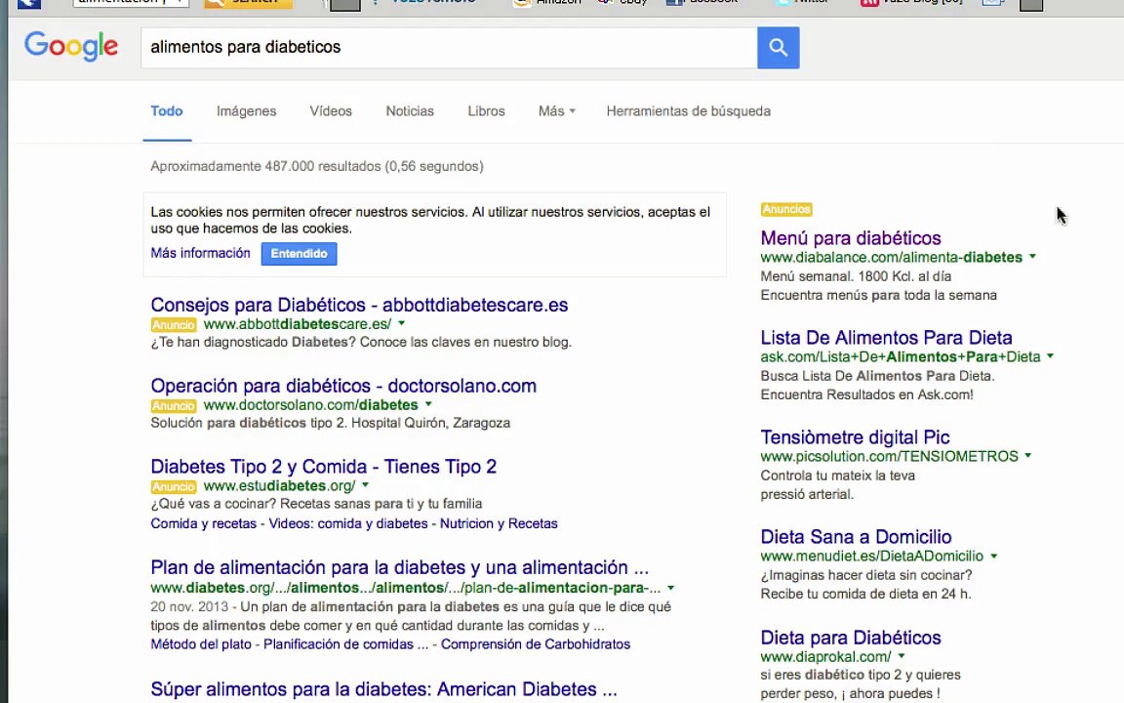This screenshot has height=703, width=1124.
Task: Open the 'Dieta para Diabéticos' ad
Action: pyautogui.click(x=850, y=638)
